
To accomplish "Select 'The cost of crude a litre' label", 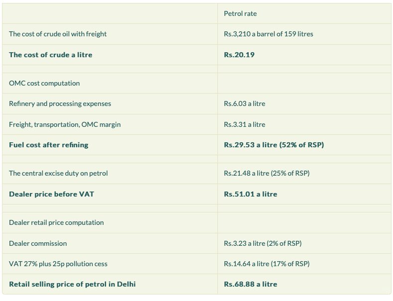I will click(50, 55).
